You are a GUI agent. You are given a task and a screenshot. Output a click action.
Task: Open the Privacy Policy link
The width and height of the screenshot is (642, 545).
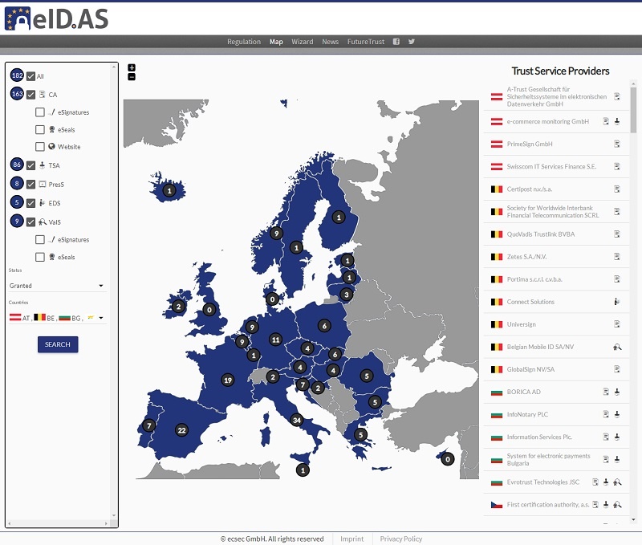click(x=400, y=539)
